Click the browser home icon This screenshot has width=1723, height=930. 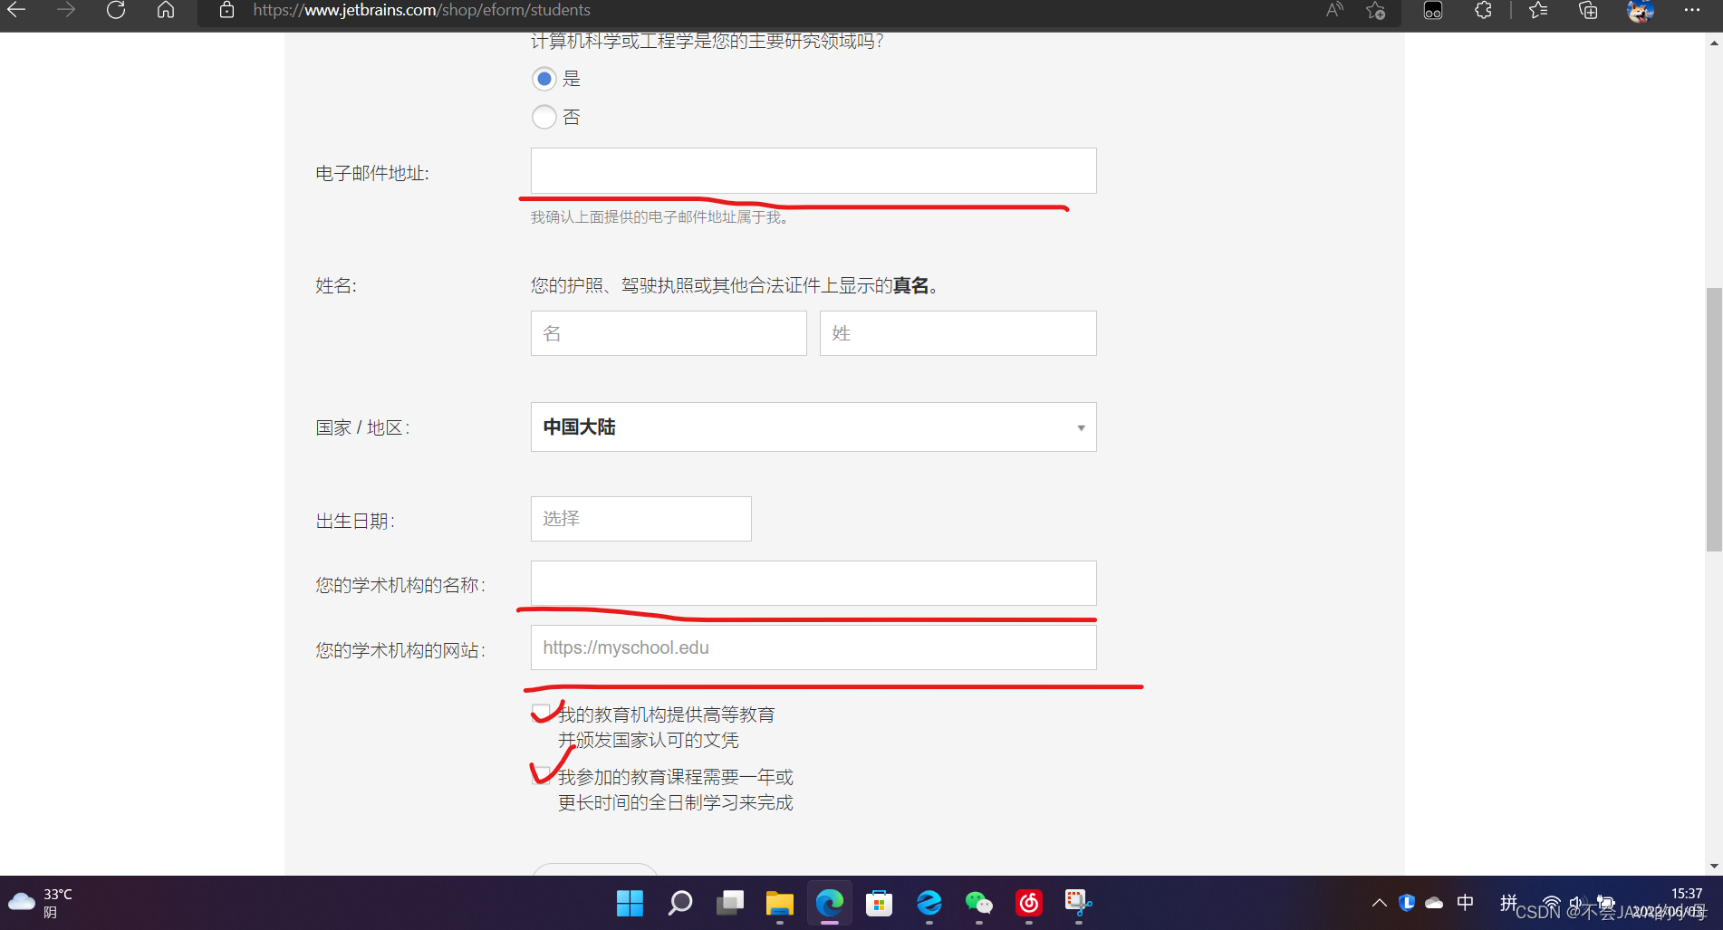click(165, 11)
